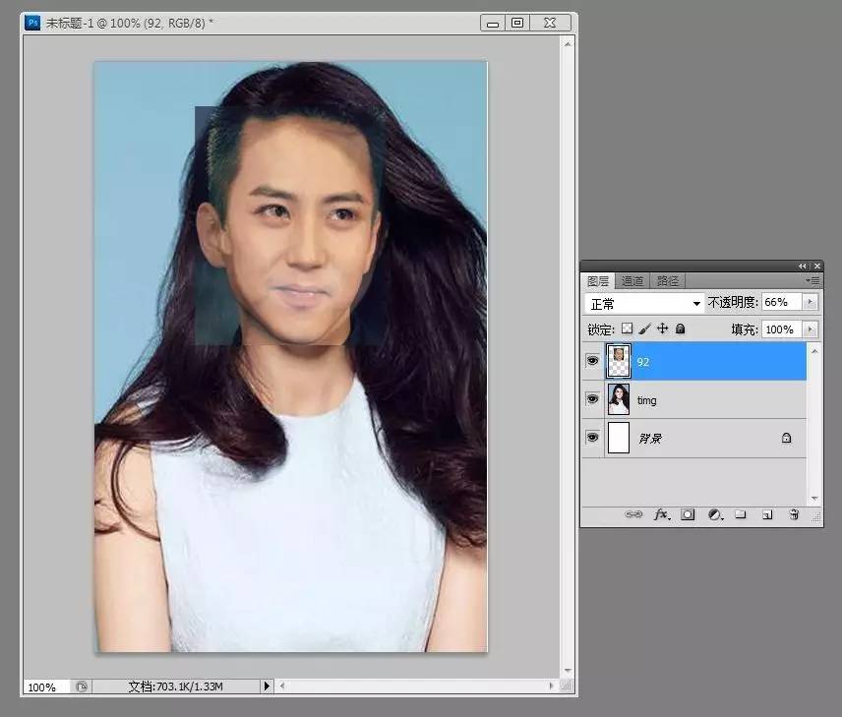
Task: Expand the opacity slider arrow
Action: coord(811,304)
